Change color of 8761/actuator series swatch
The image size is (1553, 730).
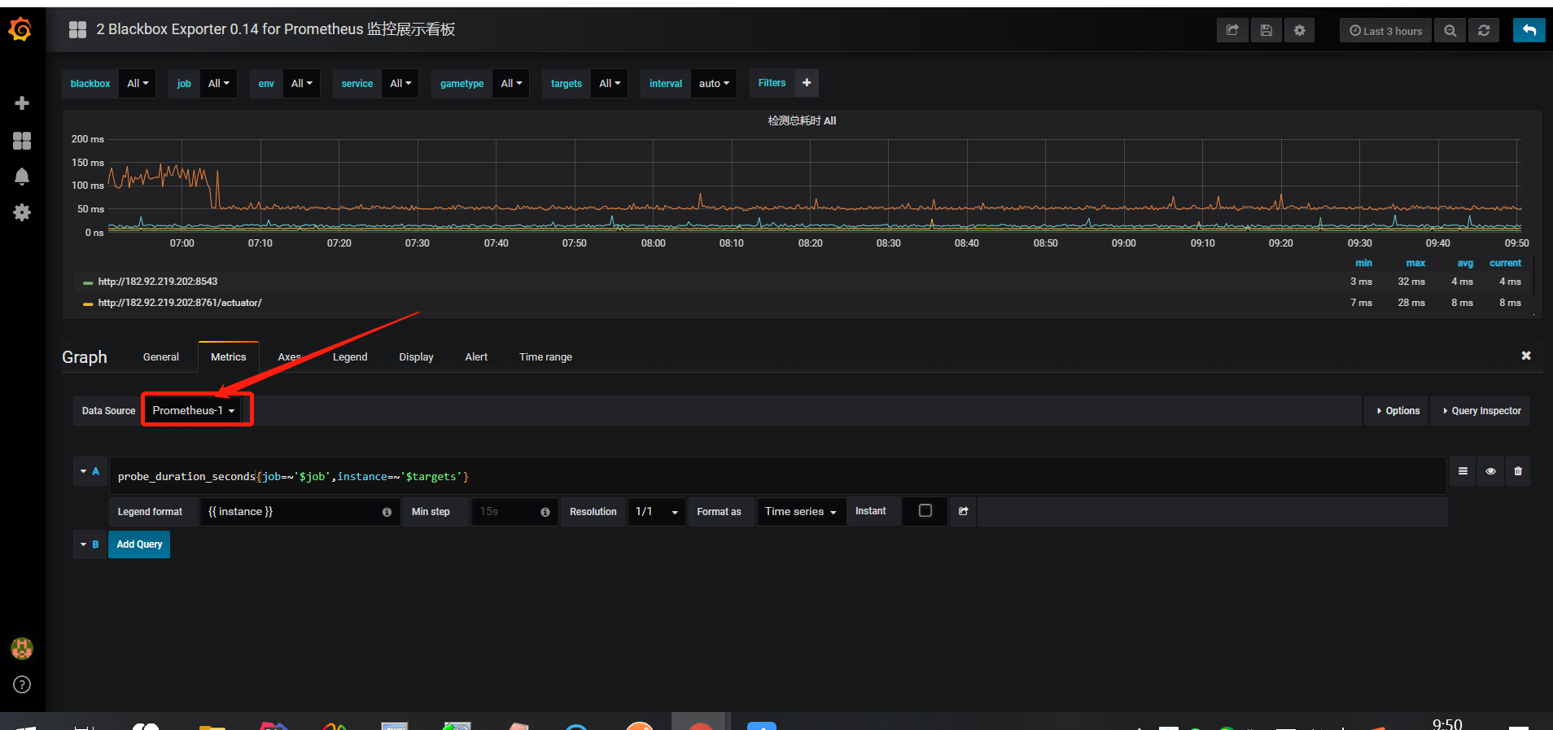(88, 304)
